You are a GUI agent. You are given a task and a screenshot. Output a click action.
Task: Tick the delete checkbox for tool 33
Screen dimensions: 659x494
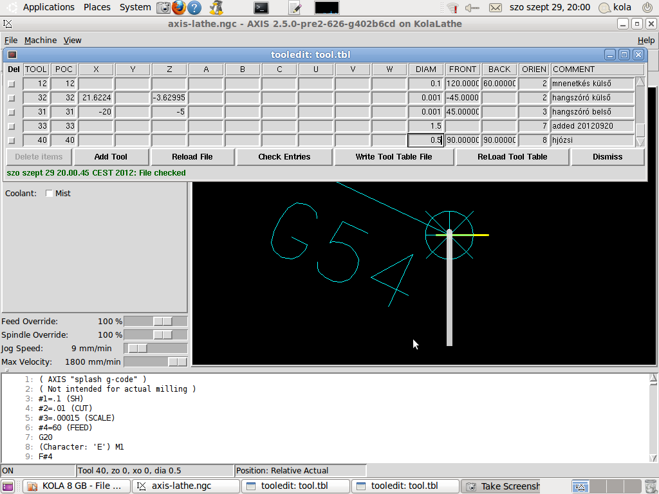12,126
